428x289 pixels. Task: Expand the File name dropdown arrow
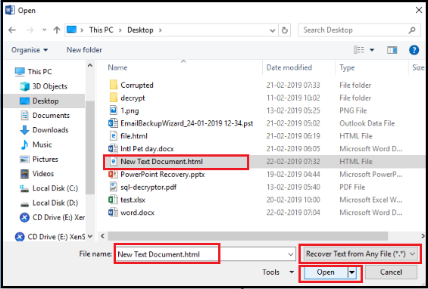pyautogui.click(x=291, y=255)
